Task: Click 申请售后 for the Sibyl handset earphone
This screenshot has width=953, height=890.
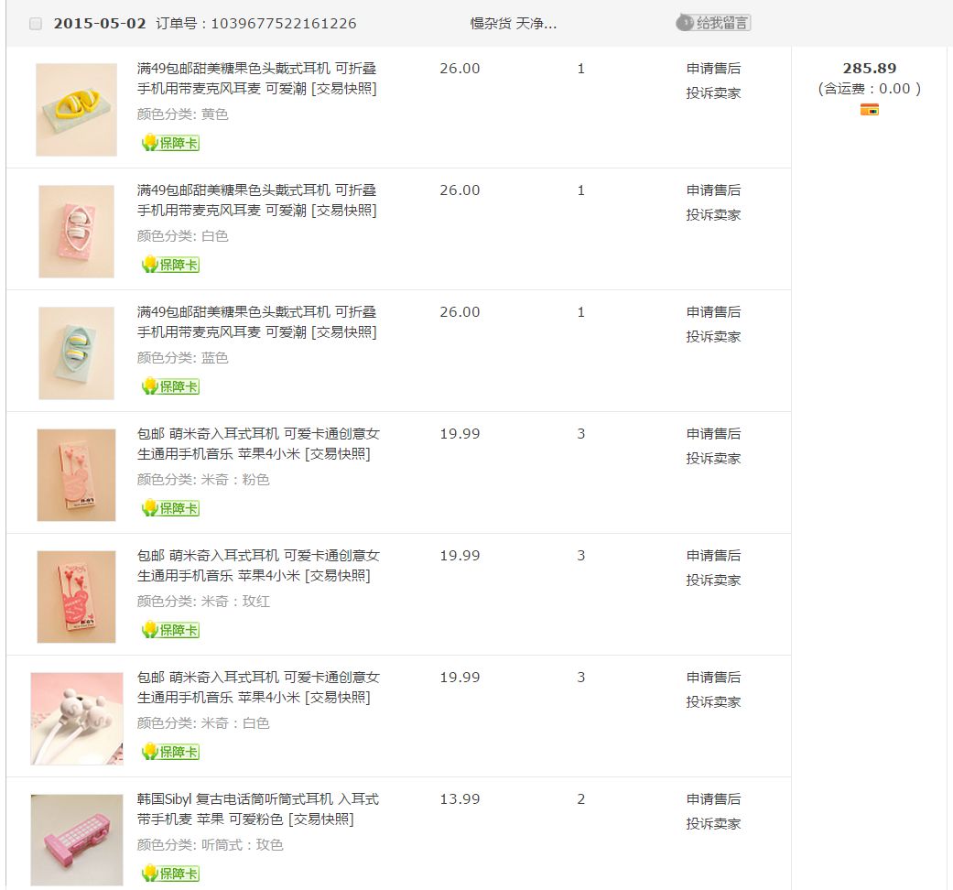Action: 713,799
